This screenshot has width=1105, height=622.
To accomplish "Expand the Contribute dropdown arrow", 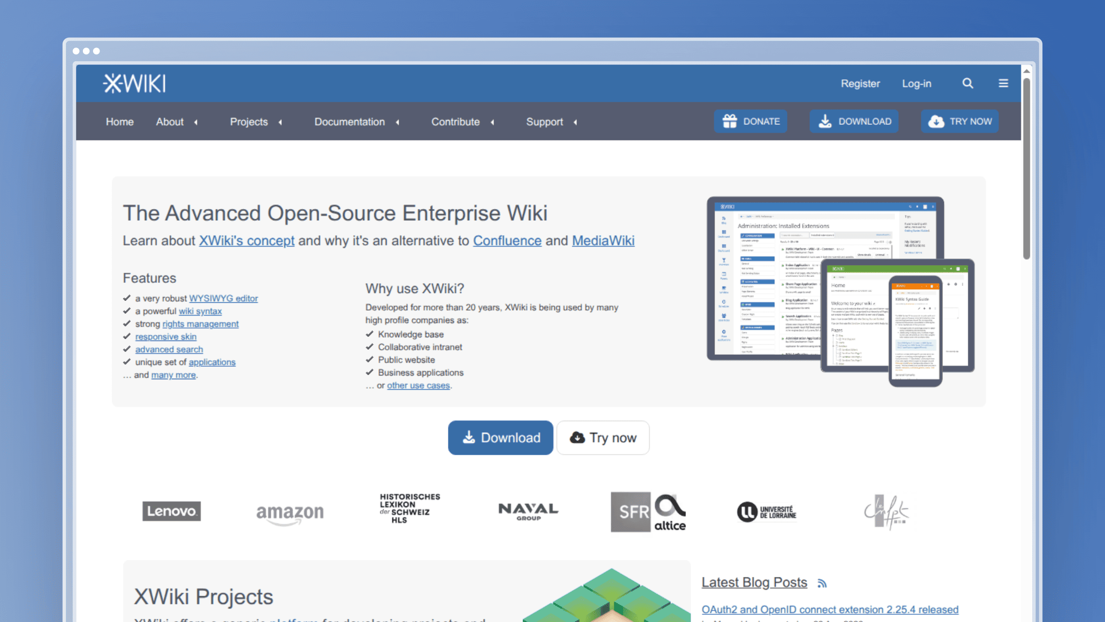I will [493, 123].
